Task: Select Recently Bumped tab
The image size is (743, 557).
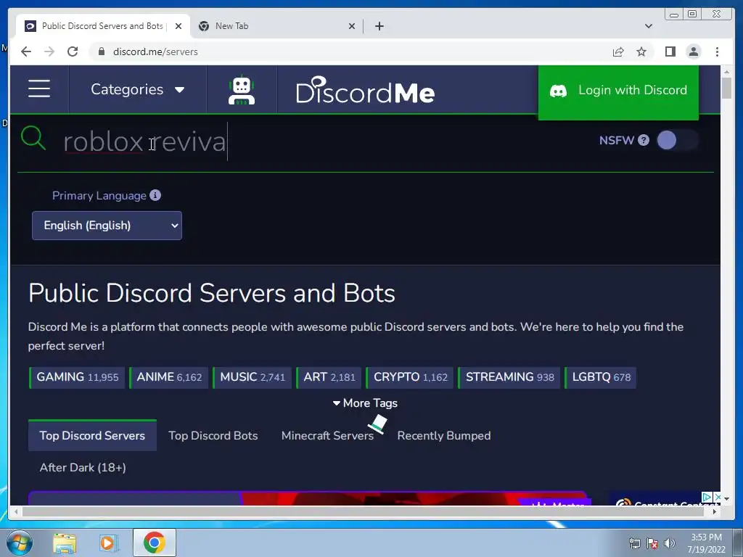Action: click(x=444, y=435)
